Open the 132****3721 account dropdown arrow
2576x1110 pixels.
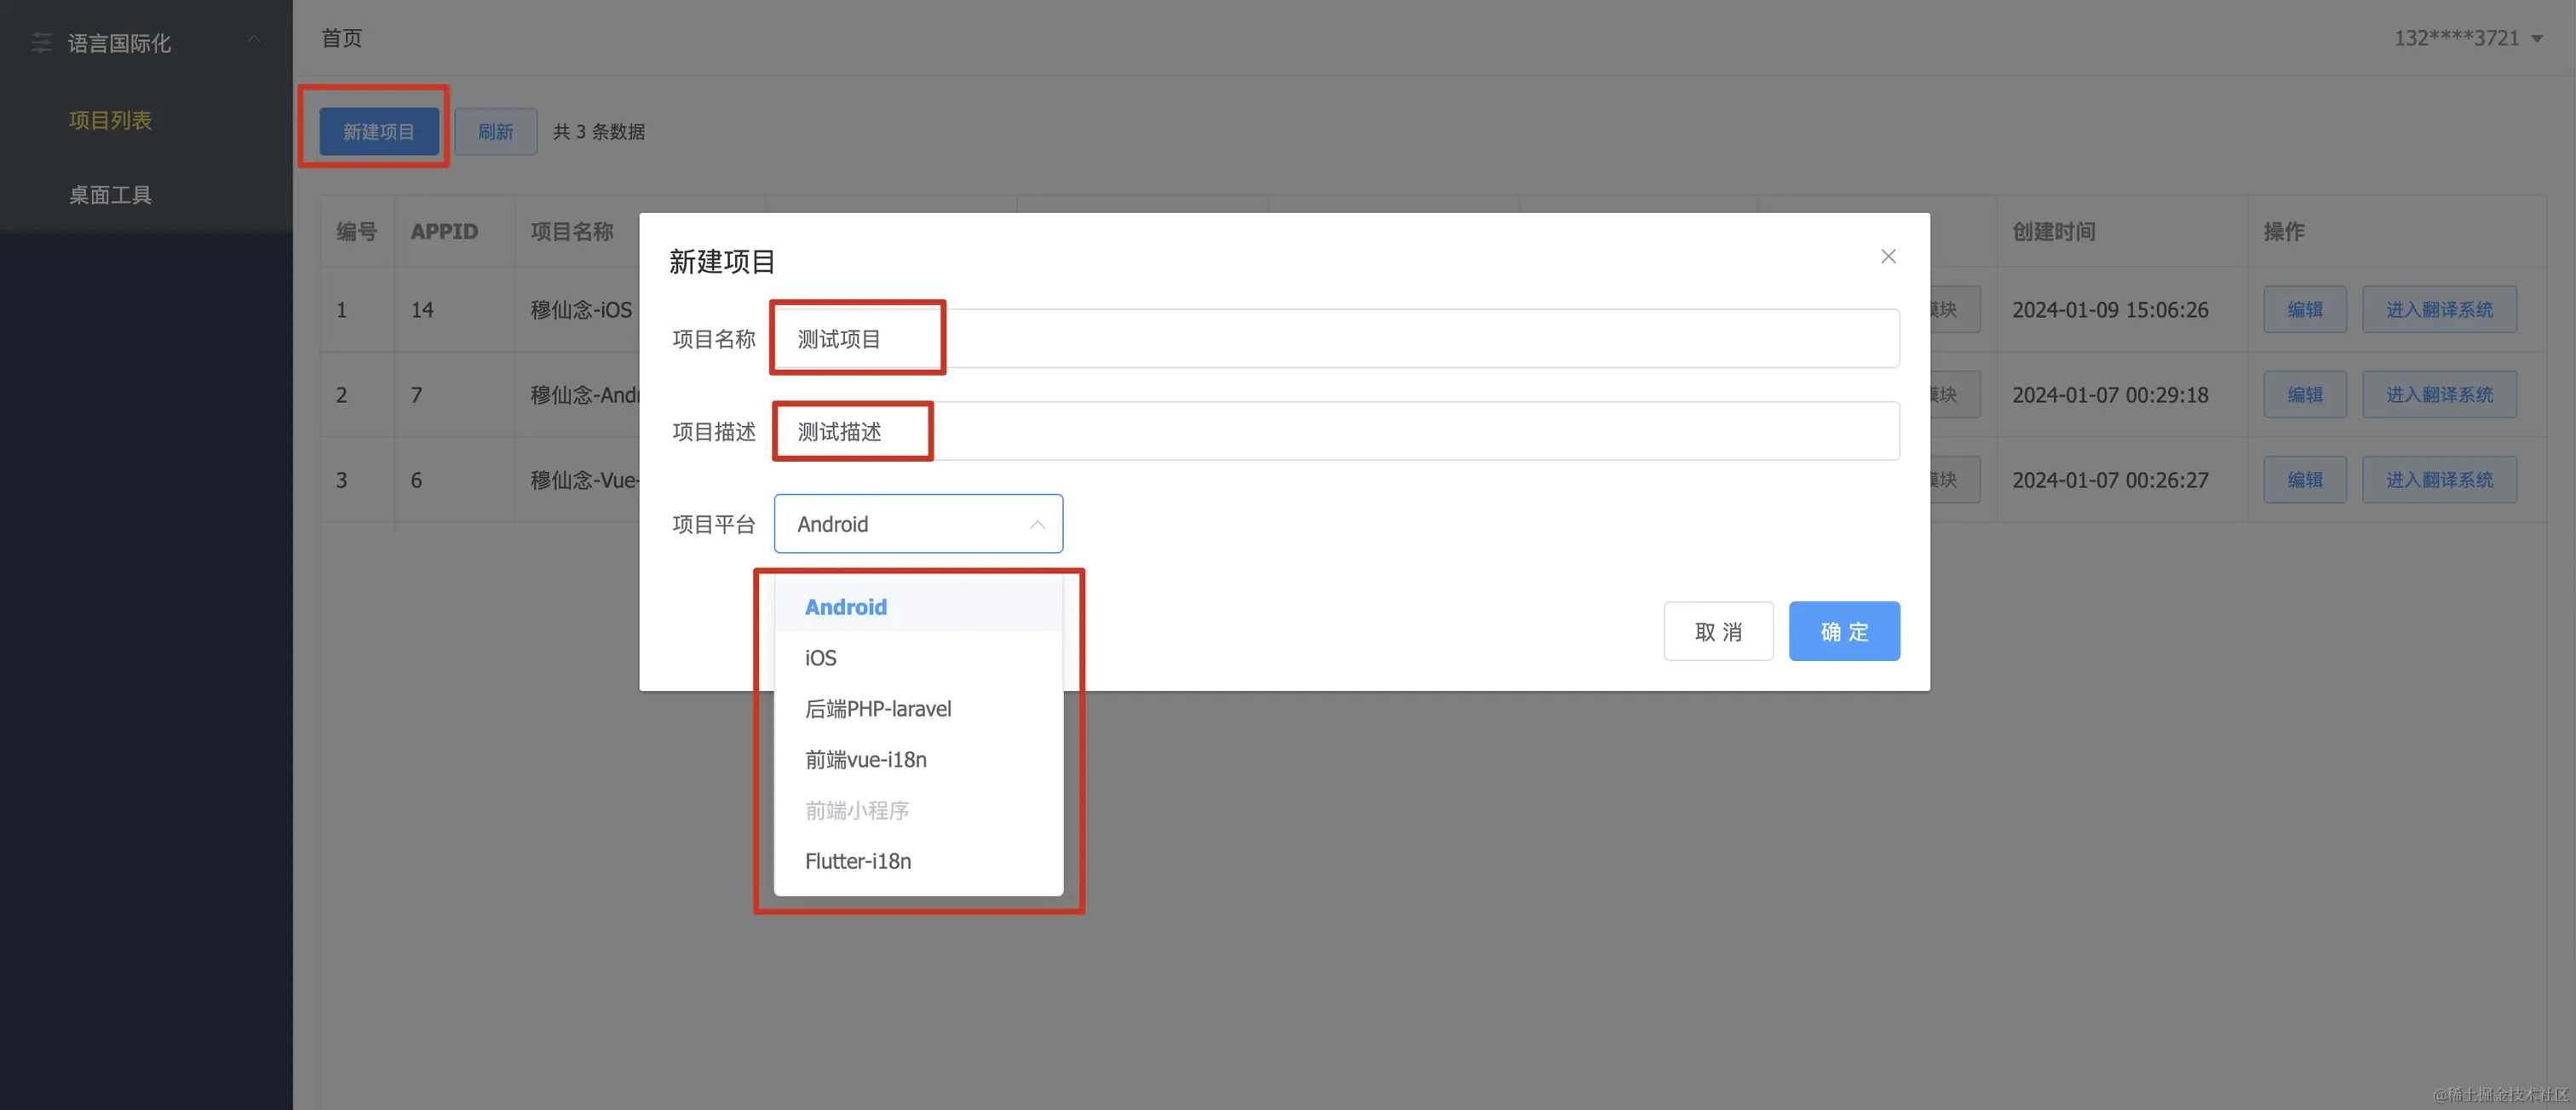click(2536, 39)
